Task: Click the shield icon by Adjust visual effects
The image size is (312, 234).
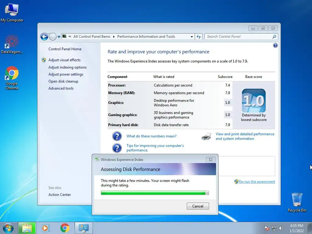Action: [x=44, y=60]
